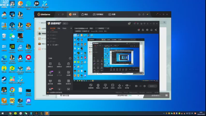
Task: Add a camera source below the preview
Action: tap(98, 86)
